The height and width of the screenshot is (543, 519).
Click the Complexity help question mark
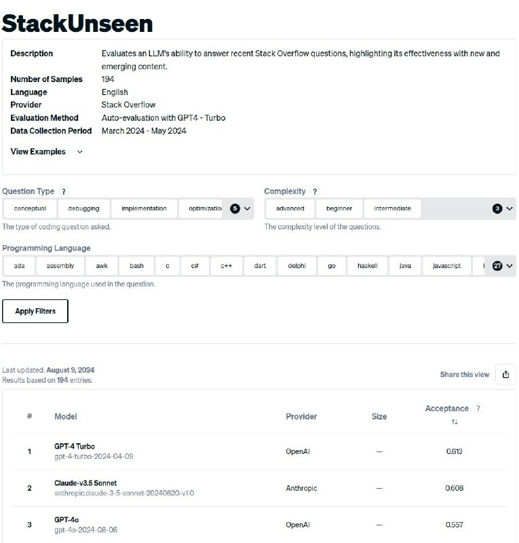315,191
